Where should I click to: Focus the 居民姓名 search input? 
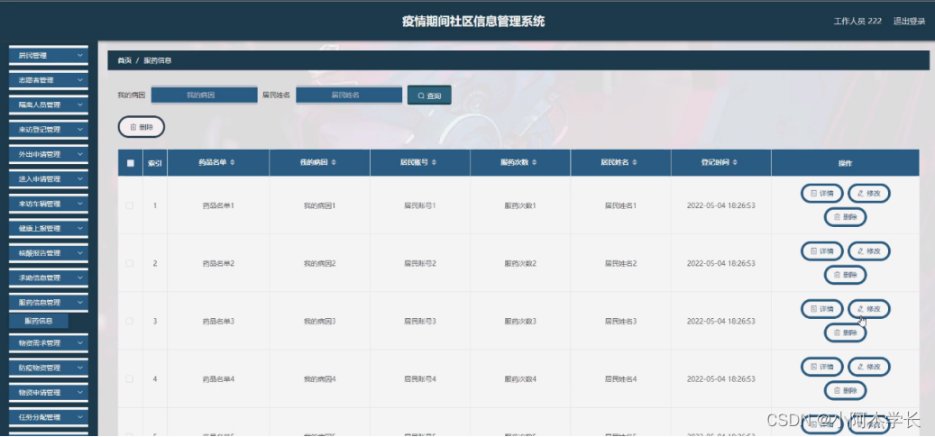pos(349,95)
